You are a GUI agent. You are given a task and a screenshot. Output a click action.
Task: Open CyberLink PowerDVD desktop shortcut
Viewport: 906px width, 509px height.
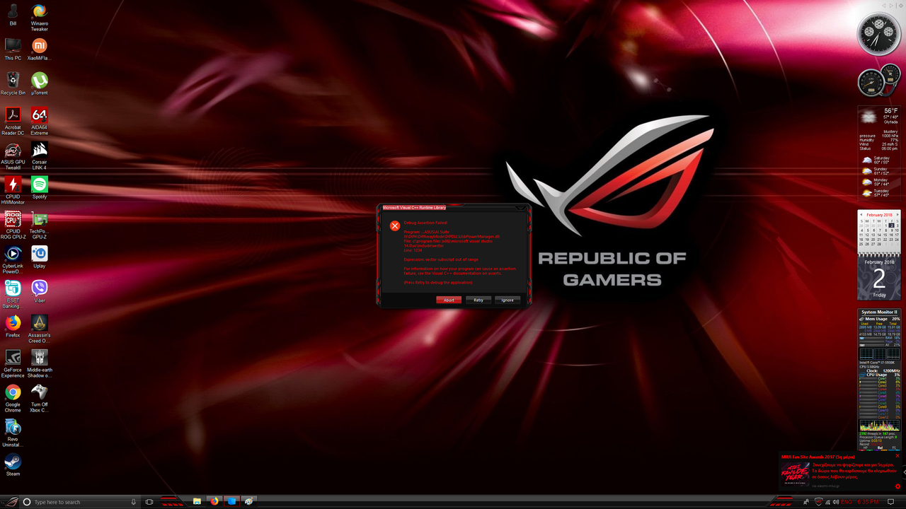13,259
